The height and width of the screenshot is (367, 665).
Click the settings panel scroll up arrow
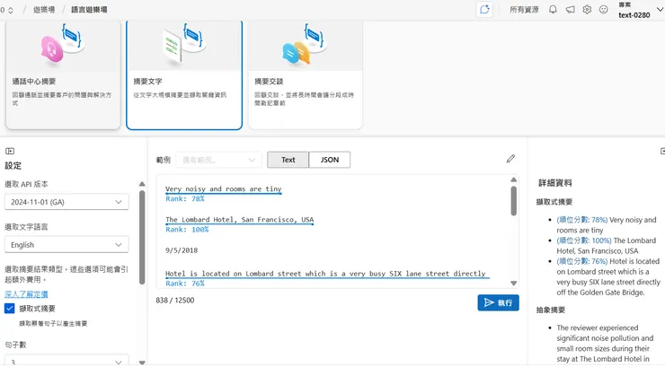tap(142, 184)
